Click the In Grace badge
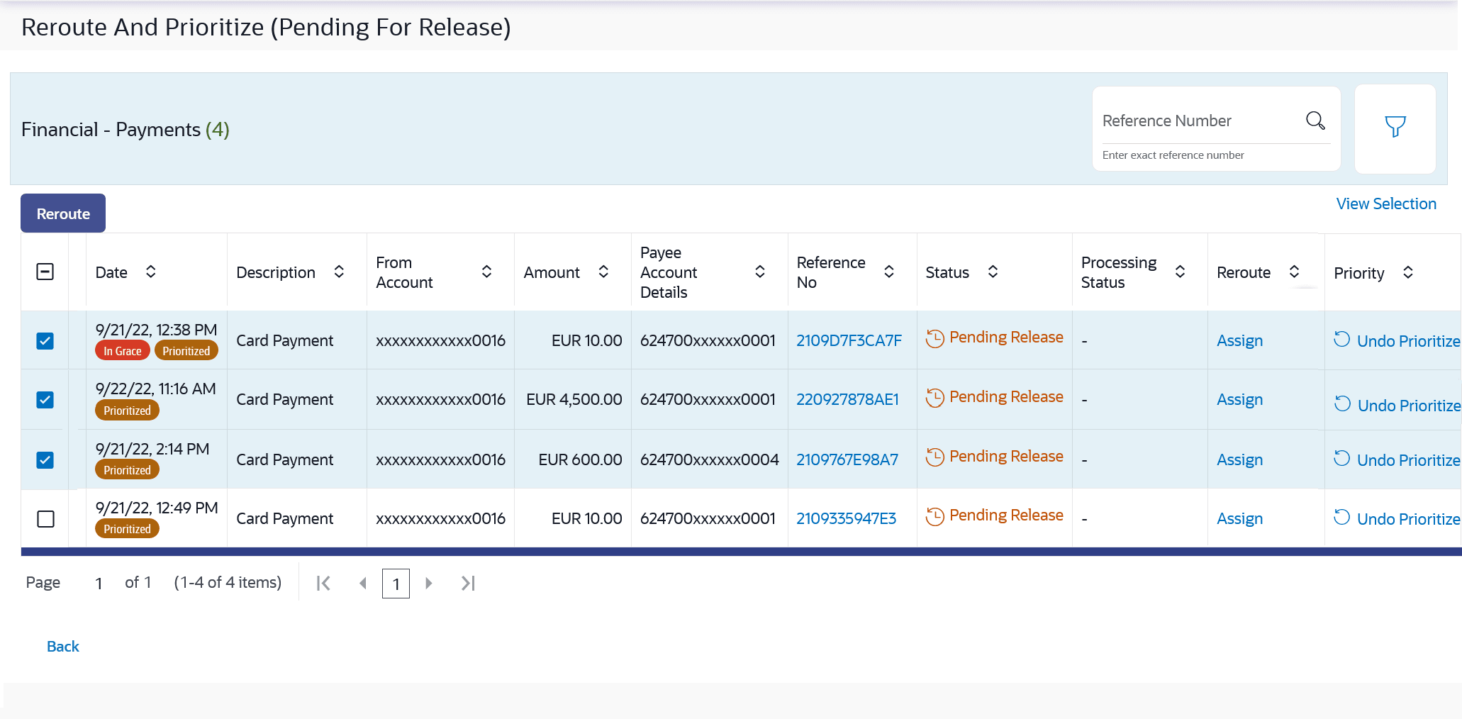The image size is (1462, 719). pyautogui.click(x=123, y=351)
